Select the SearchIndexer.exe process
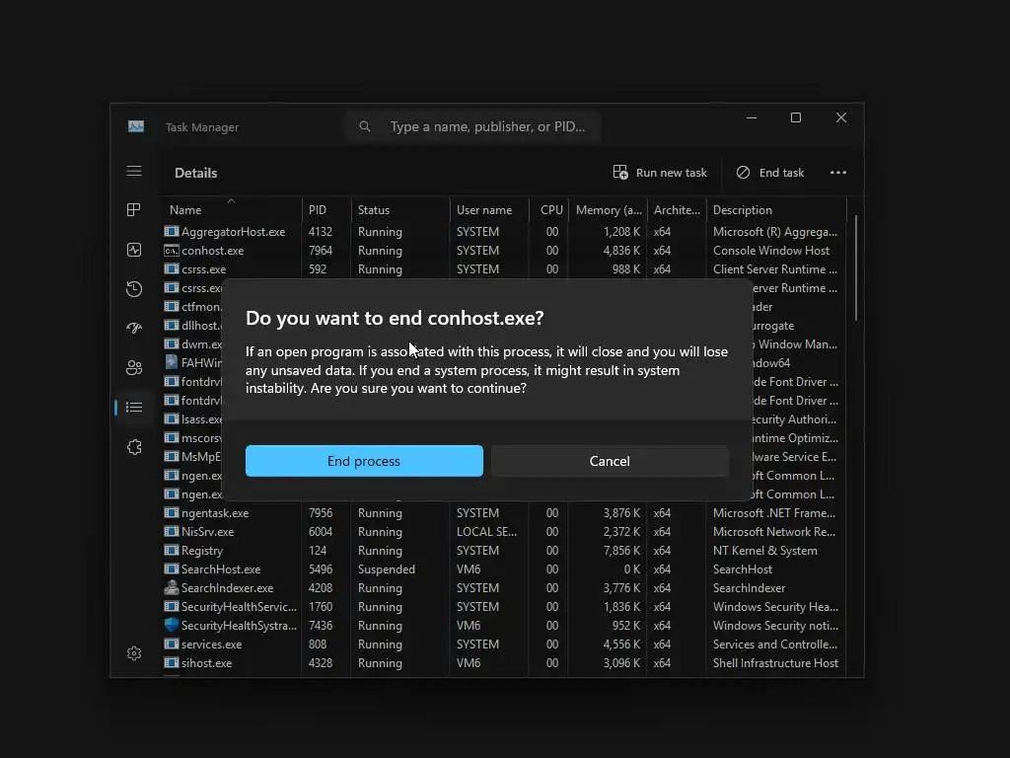 [x=503, y=588]
